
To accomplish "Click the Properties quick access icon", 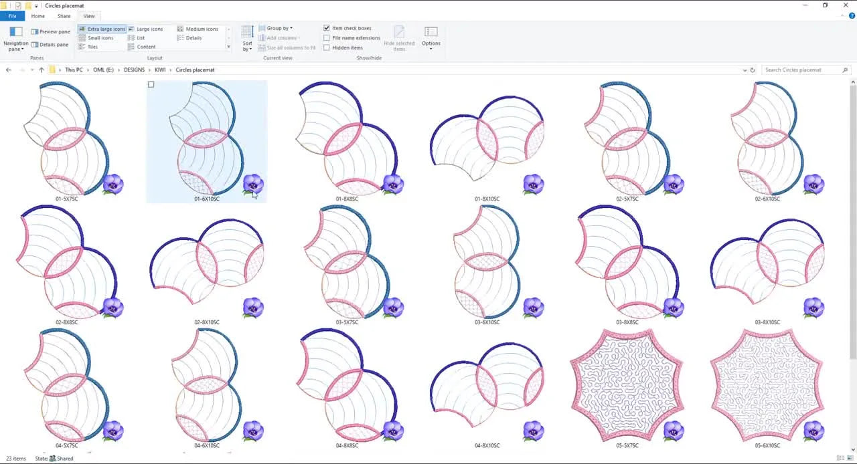I will tap(18, 5).
